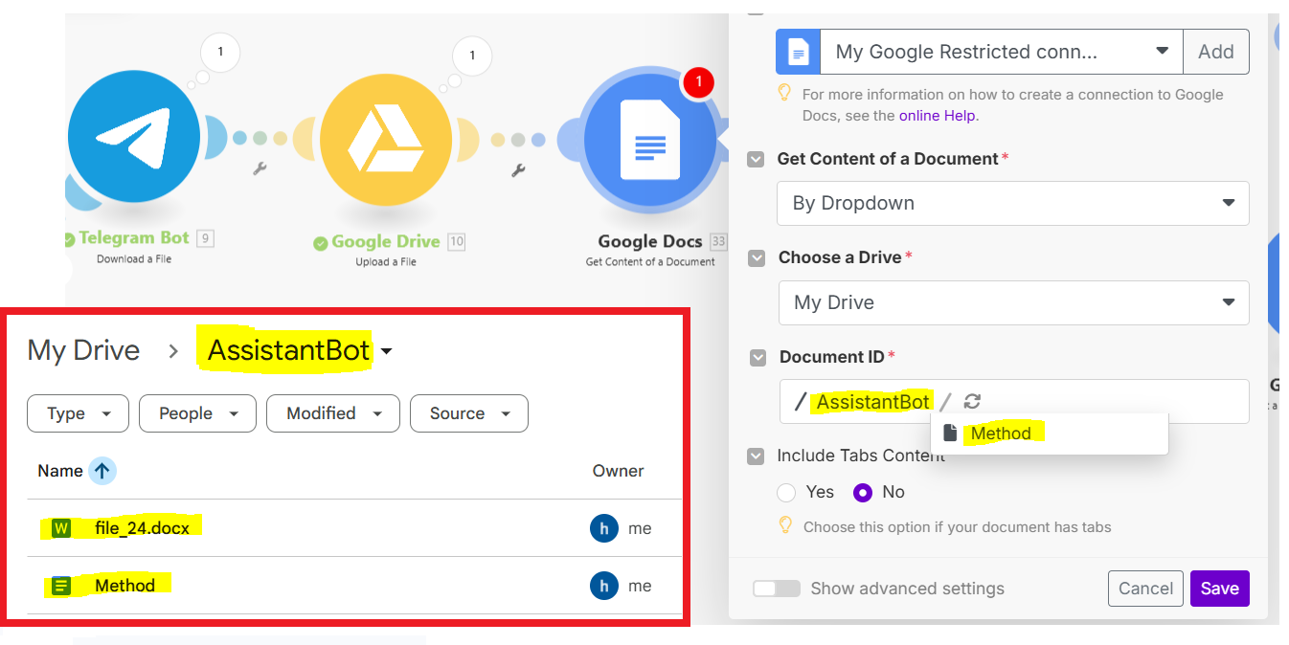Open the Method document in Drive list
1289x645 pixels.
click(124, 586)
